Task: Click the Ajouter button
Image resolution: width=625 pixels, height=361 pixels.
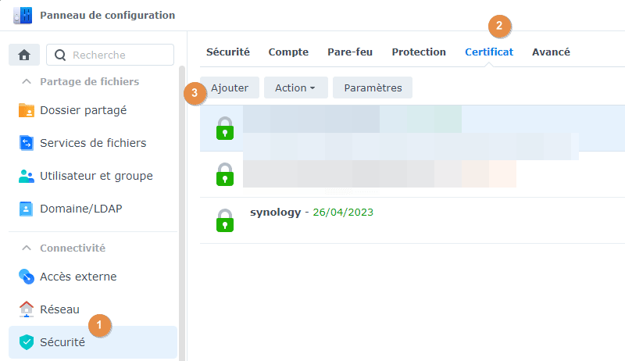Action: click(230, 88)
